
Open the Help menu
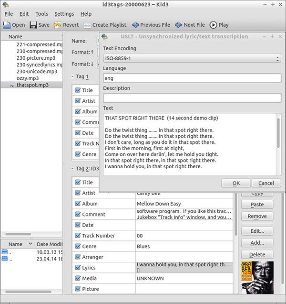click(x=86, y=14)
